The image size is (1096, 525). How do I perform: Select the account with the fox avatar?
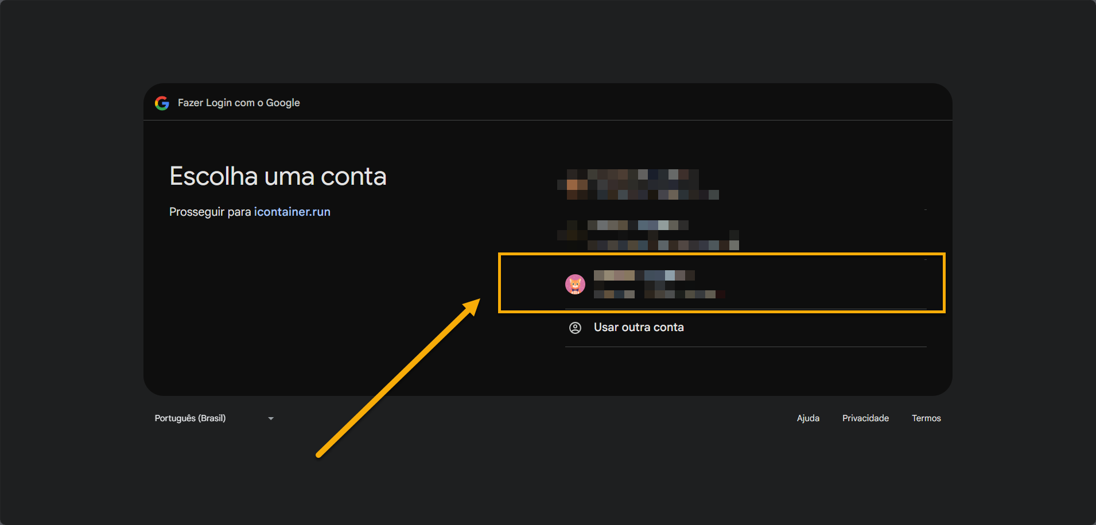tap(745, 285)
